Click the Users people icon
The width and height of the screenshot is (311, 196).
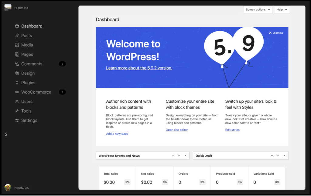point(17,101)
